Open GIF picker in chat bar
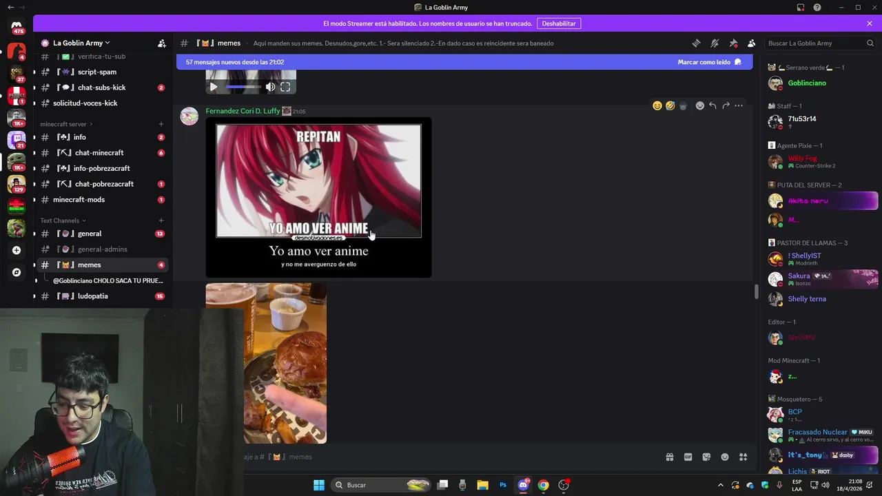 [688, 457]
